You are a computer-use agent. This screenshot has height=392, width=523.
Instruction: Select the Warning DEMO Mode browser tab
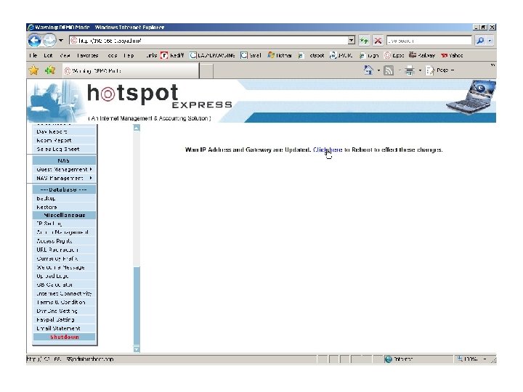click(131, 70)
